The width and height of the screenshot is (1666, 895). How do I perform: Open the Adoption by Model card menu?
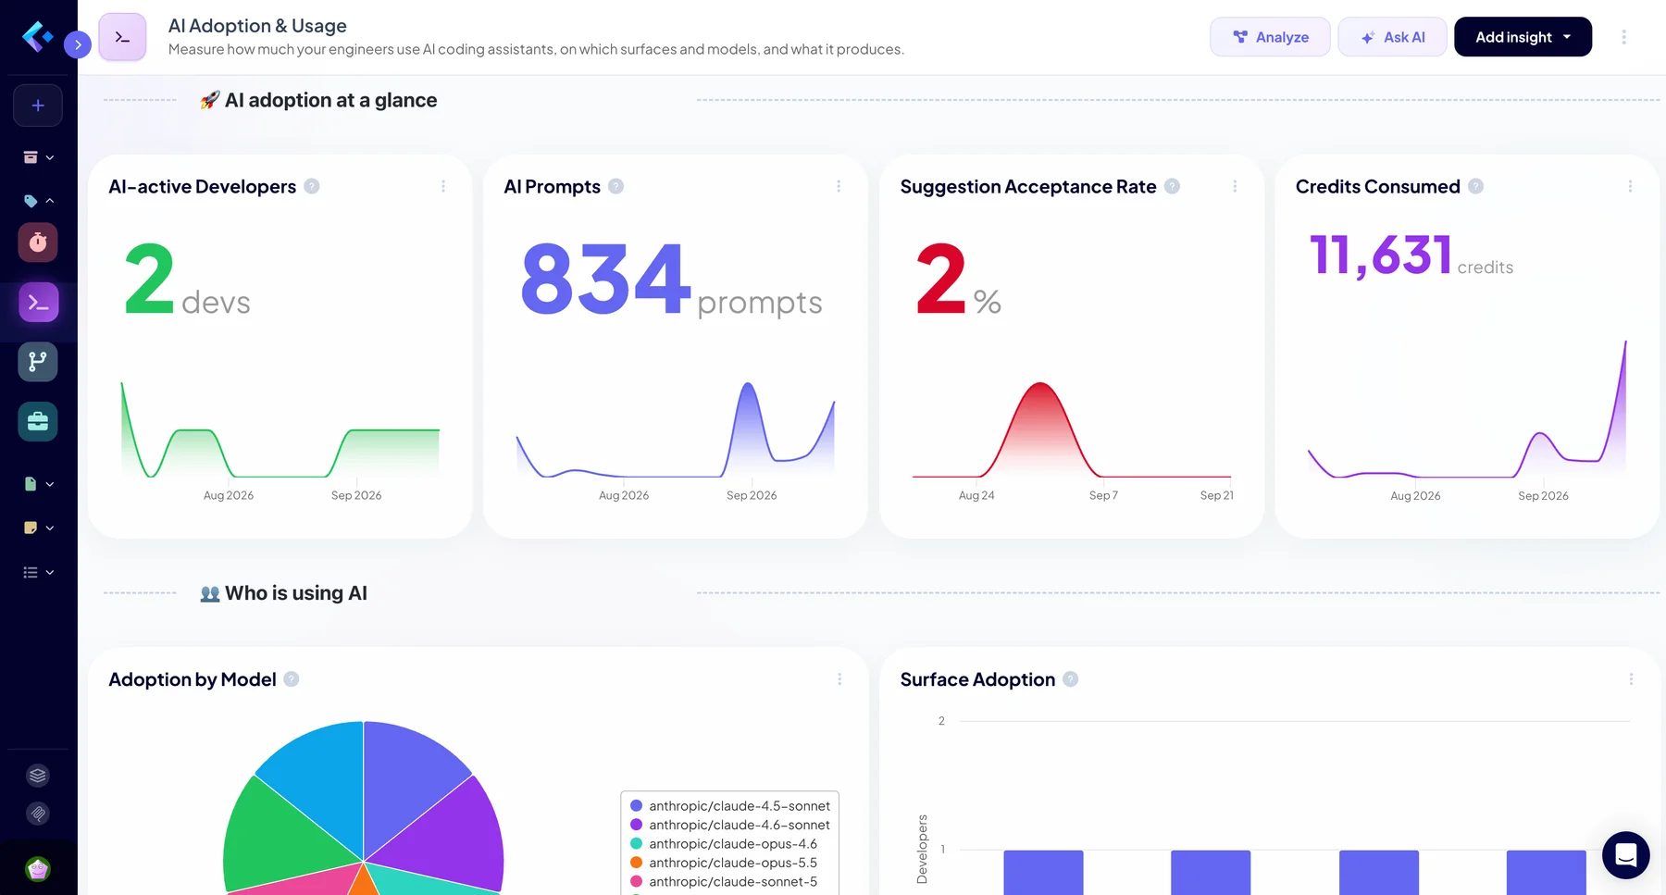(x=839, y=679)
